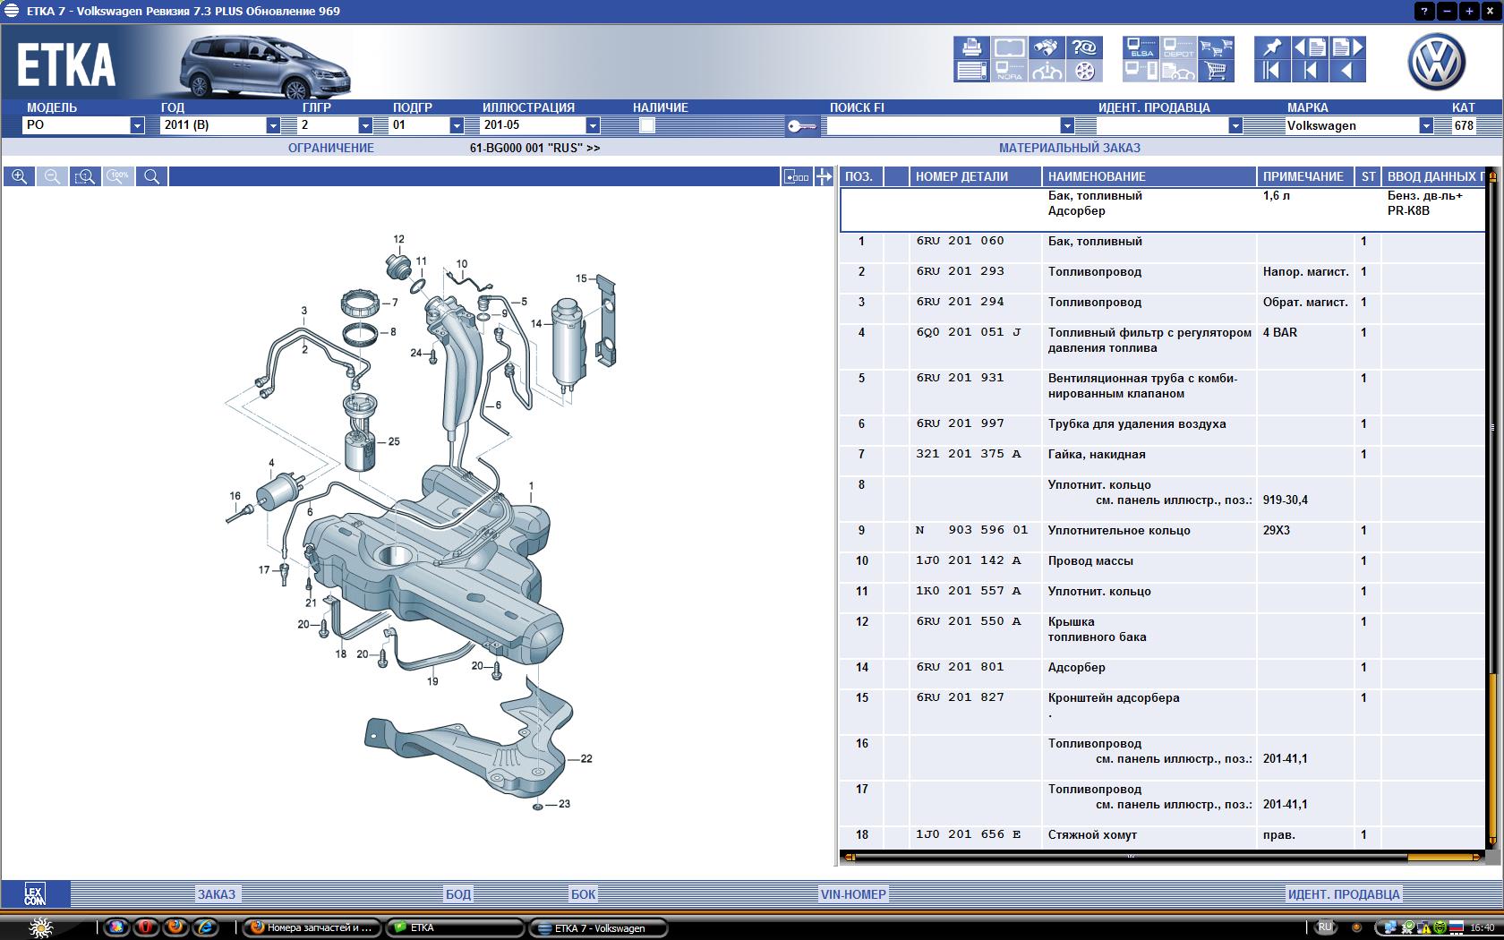Click the printer icon in the toolbar
Viewport: 1504px width, 940px height.
tap(971, 47)
